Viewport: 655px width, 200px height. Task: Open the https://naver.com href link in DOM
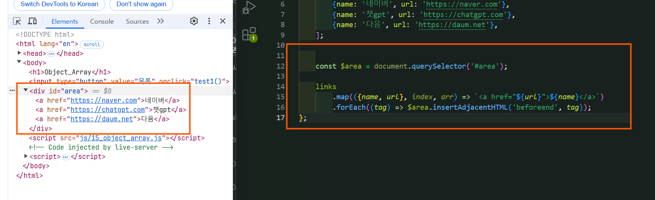[x=104, y=100]
